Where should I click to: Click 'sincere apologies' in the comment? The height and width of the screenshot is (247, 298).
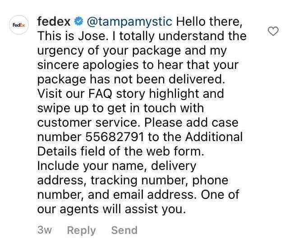click(88, 65)
